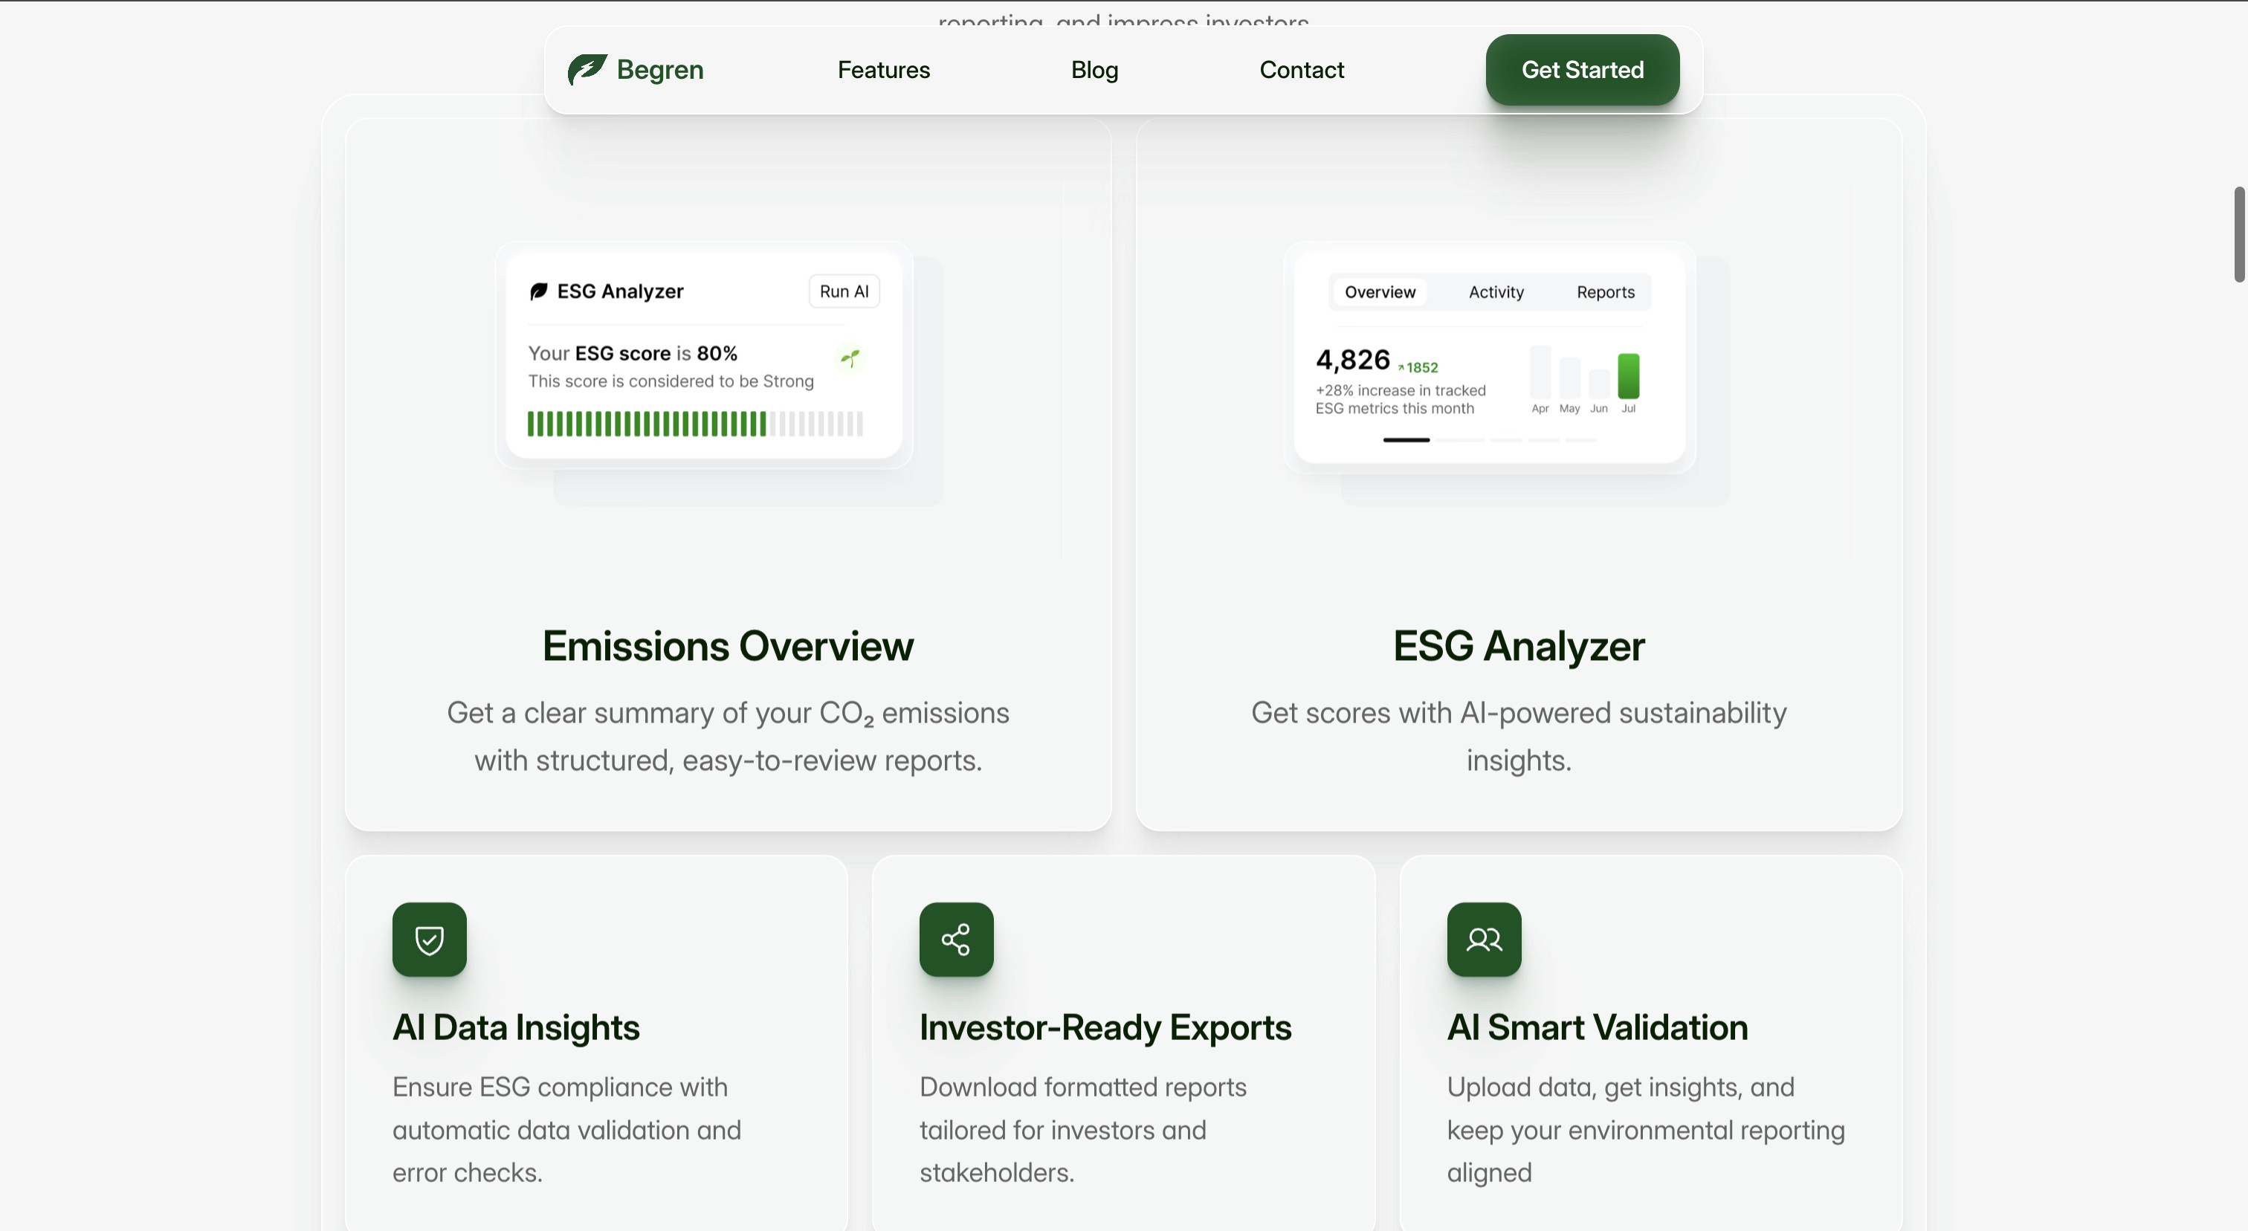Switch to the Activity tab
Viewport: 2248px width, 1231px height.
(1496, 292)
